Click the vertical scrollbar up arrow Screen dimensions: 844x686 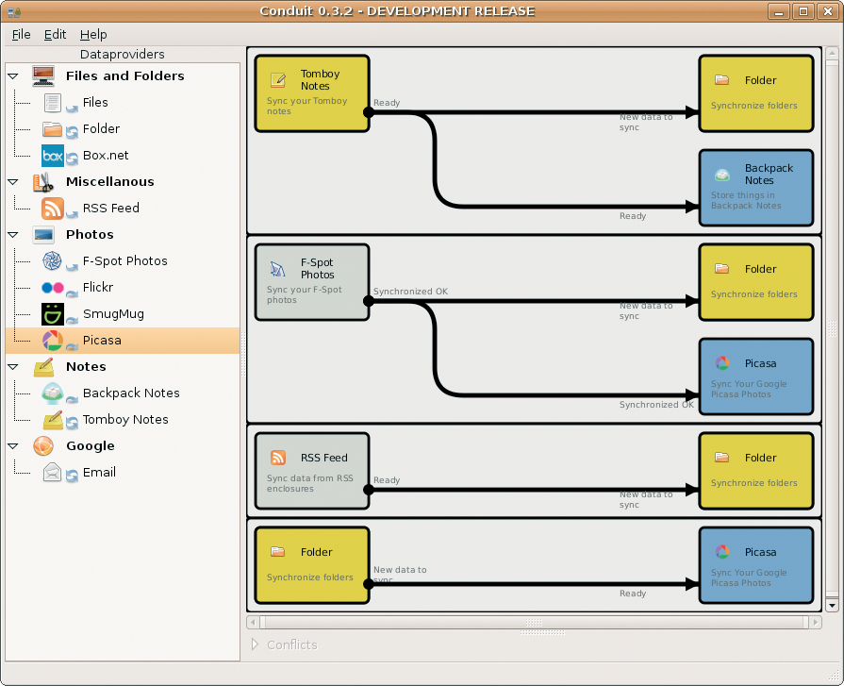coord(832,53)
